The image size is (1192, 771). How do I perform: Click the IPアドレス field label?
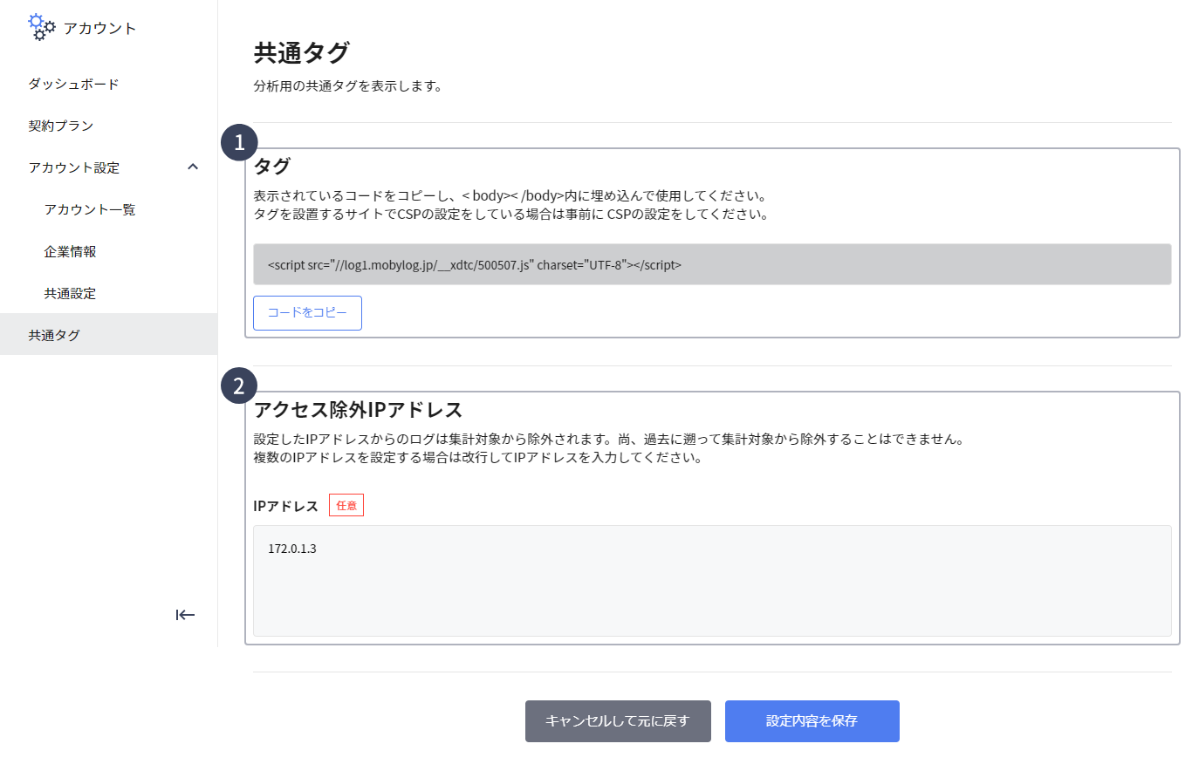pyautogui.click(x=285, y=506)
